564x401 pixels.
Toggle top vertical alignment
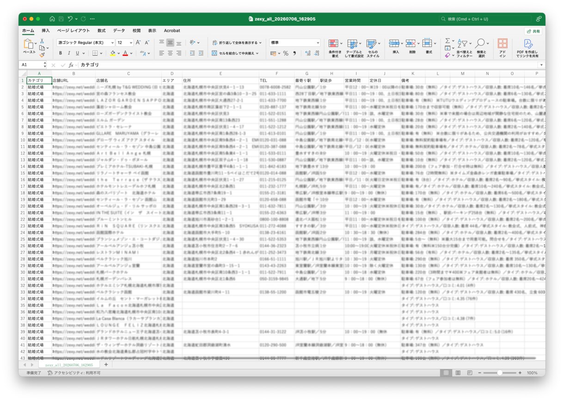161,43
